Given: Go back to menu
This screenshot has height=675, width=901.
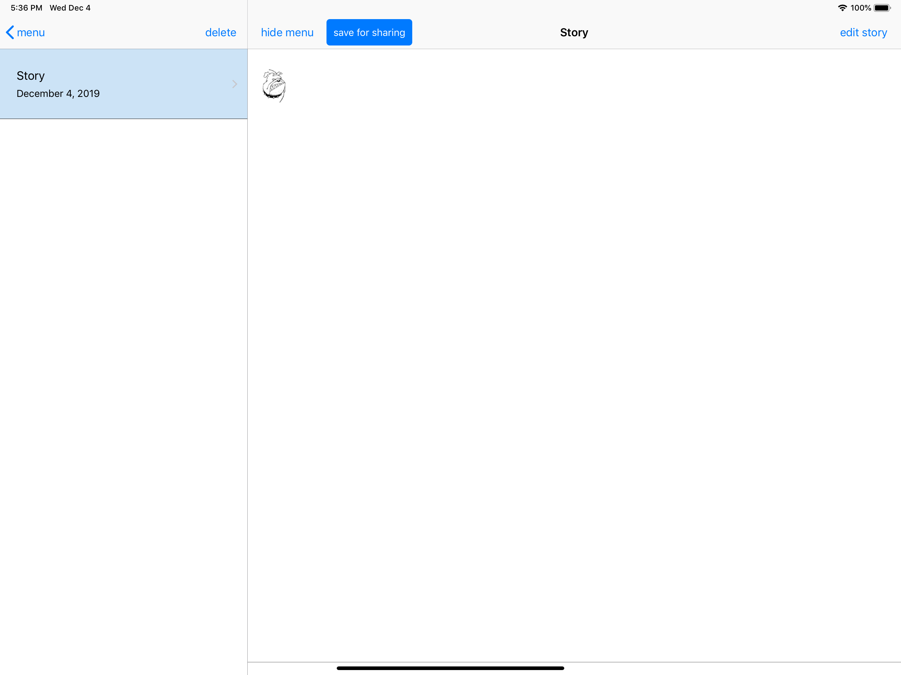Looking at the screenshot, I should coord(25,33).
